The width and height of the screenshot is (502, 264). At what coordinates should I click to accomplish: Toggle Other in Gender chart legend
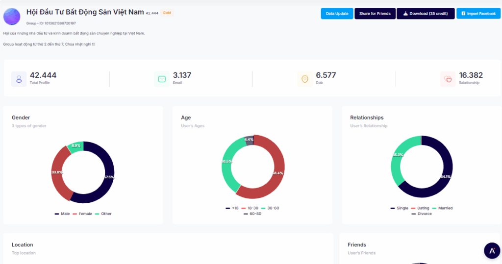pos(103,214)
